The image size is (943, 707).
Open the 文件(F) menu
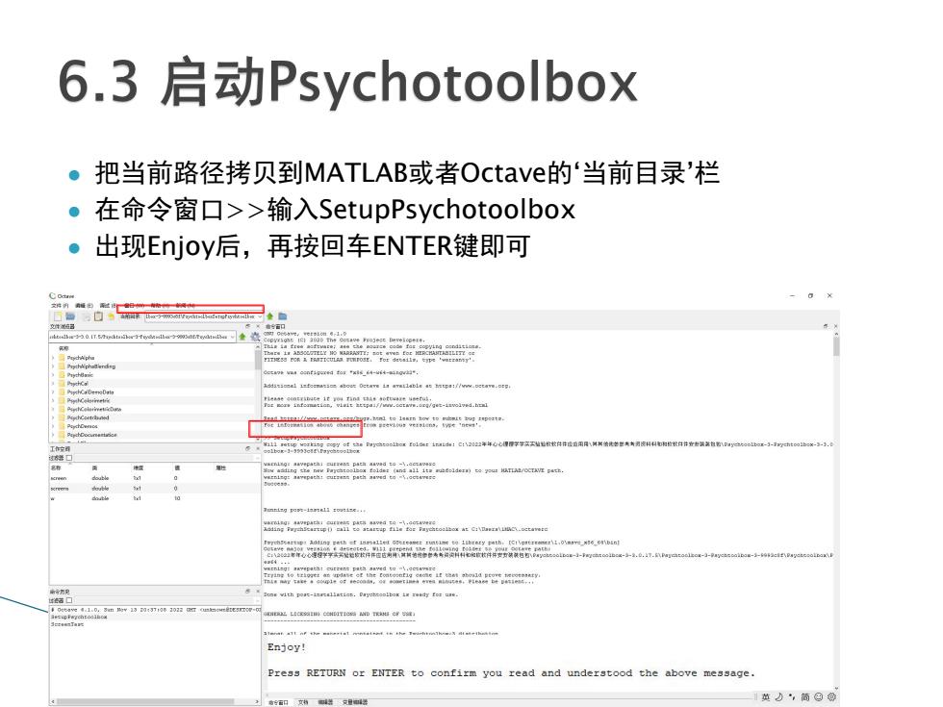pos(60,306)
